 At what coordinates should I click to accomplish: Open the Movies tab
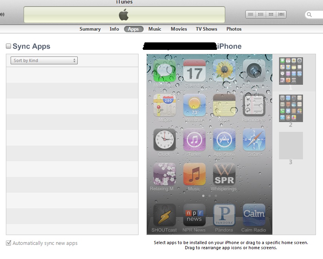click(179, 29)
